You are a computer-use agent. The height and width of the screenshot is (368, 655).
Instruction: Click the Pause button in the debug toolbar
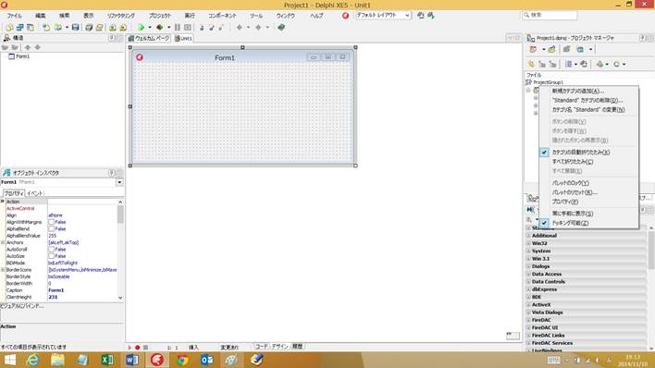[x=178, y=28]
